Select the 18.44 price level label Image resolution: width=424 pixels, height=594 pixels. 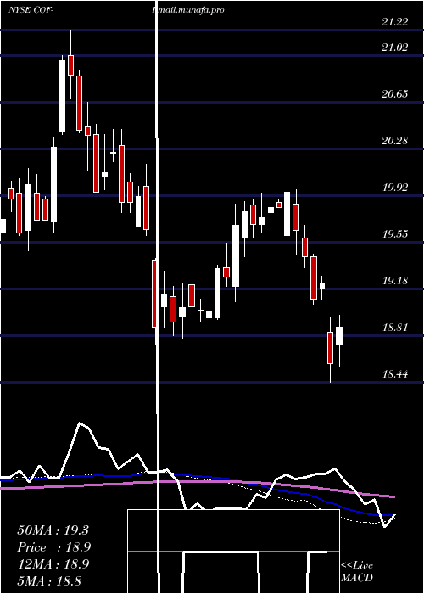point(396,374)
